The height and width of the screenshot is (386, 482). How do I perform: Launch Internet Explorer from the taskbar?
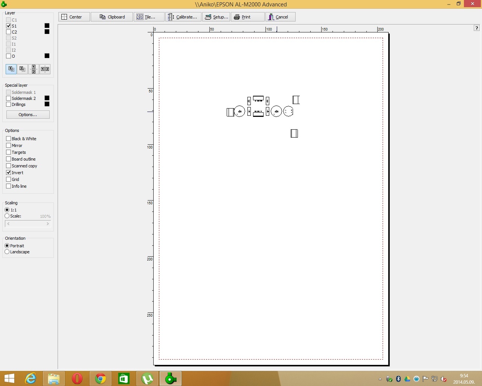pos(31,378)
